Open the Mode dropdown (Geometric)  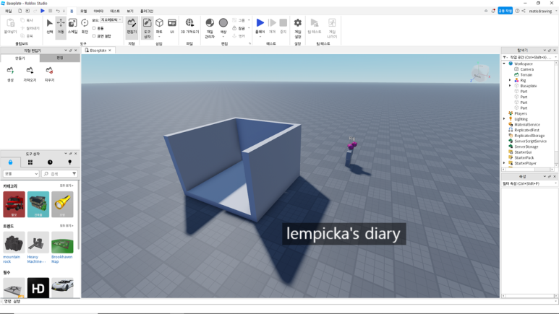coord(111,20)
